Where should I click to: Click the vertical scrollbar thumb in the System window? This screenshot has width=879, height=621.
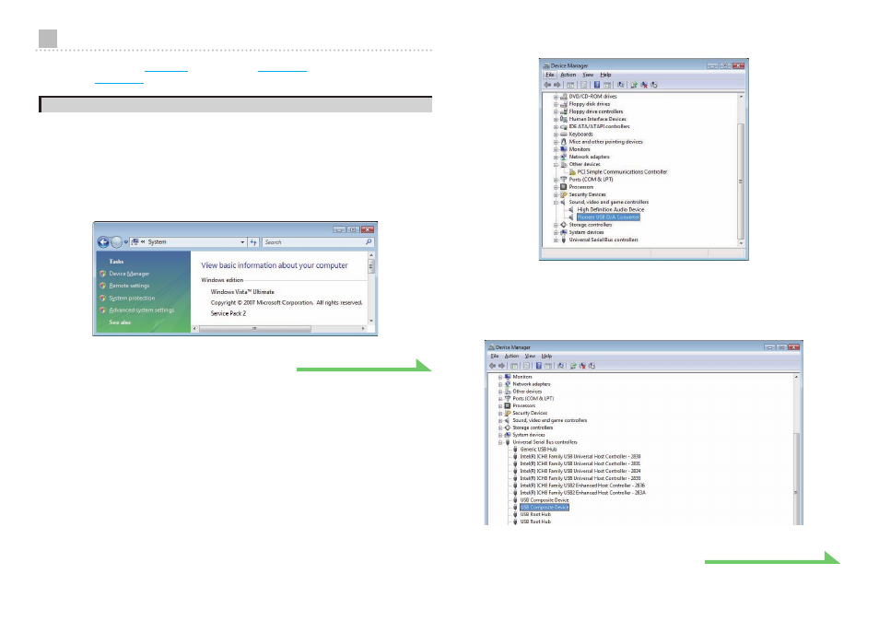click(370, 267)
